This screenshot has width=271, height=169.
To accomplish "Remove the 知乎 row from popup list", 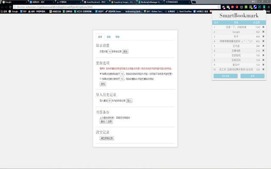I will (263, 36).
